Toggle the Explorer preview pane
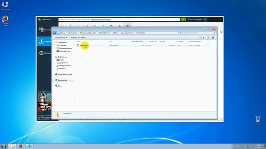The height and width of the screenshot is (149, 266). pos(208,38)
